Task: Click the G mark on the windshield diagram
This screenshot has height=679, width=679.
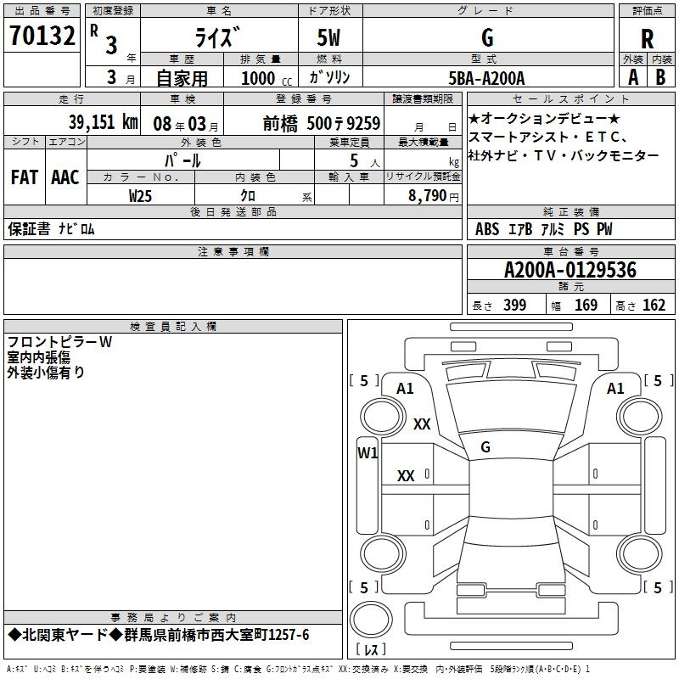Action: point(485,446)
